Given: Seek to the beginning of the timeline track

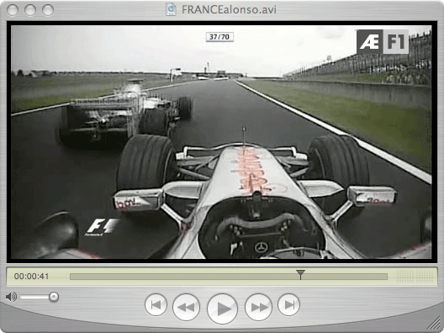Looking at the screenshot, I should coord(71,277).
